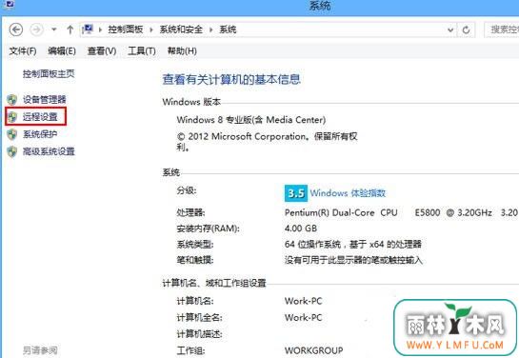Click the Back navigation arrow
The image size is (519, 358).
pos(16,30)
